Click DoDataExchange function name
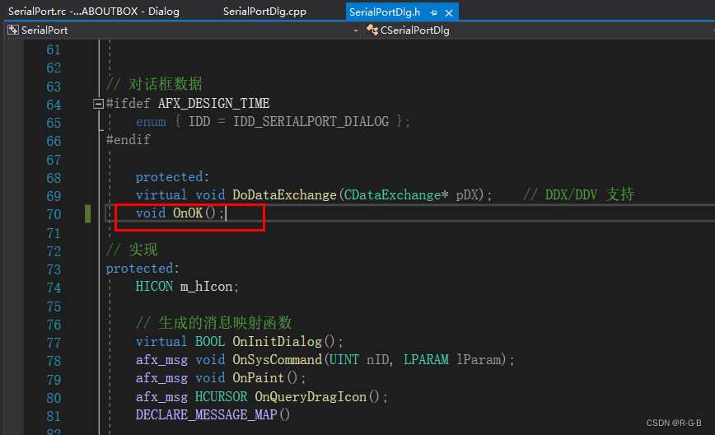Image resolution: width=715 pixels, height=435 pixels. click(284, 194)
